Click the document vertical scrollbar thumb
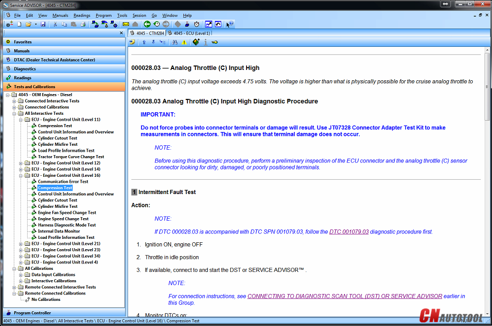The height and width of the screenshot is (326, 492). 487,87
